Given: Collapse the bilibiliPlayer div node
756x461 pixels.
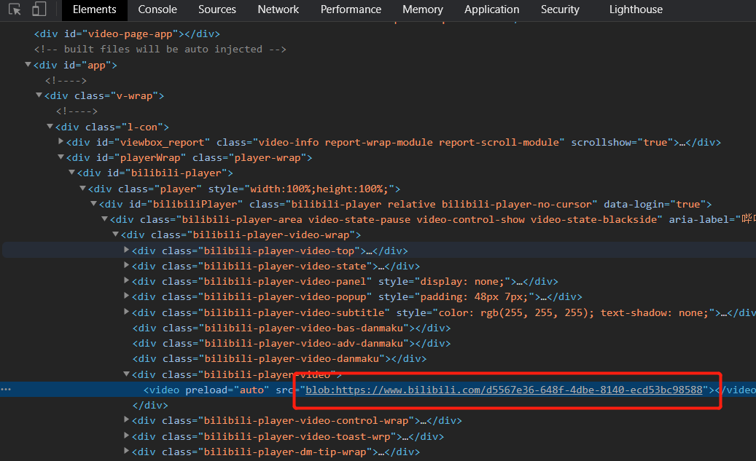Looking at the screenshot, I should (x=93, y=204).
